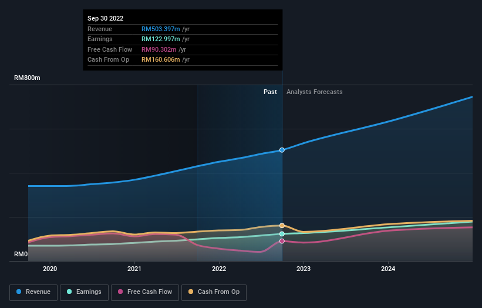
Task: Select the Free Cash Flow data point marker
Action: (282, 241)
